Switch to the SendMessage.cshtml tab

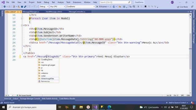tap(54, 12)
